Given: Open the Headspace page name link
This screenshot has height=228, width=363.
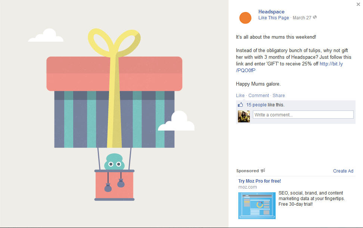Looking at the screenshot, I should click(272, 12).
